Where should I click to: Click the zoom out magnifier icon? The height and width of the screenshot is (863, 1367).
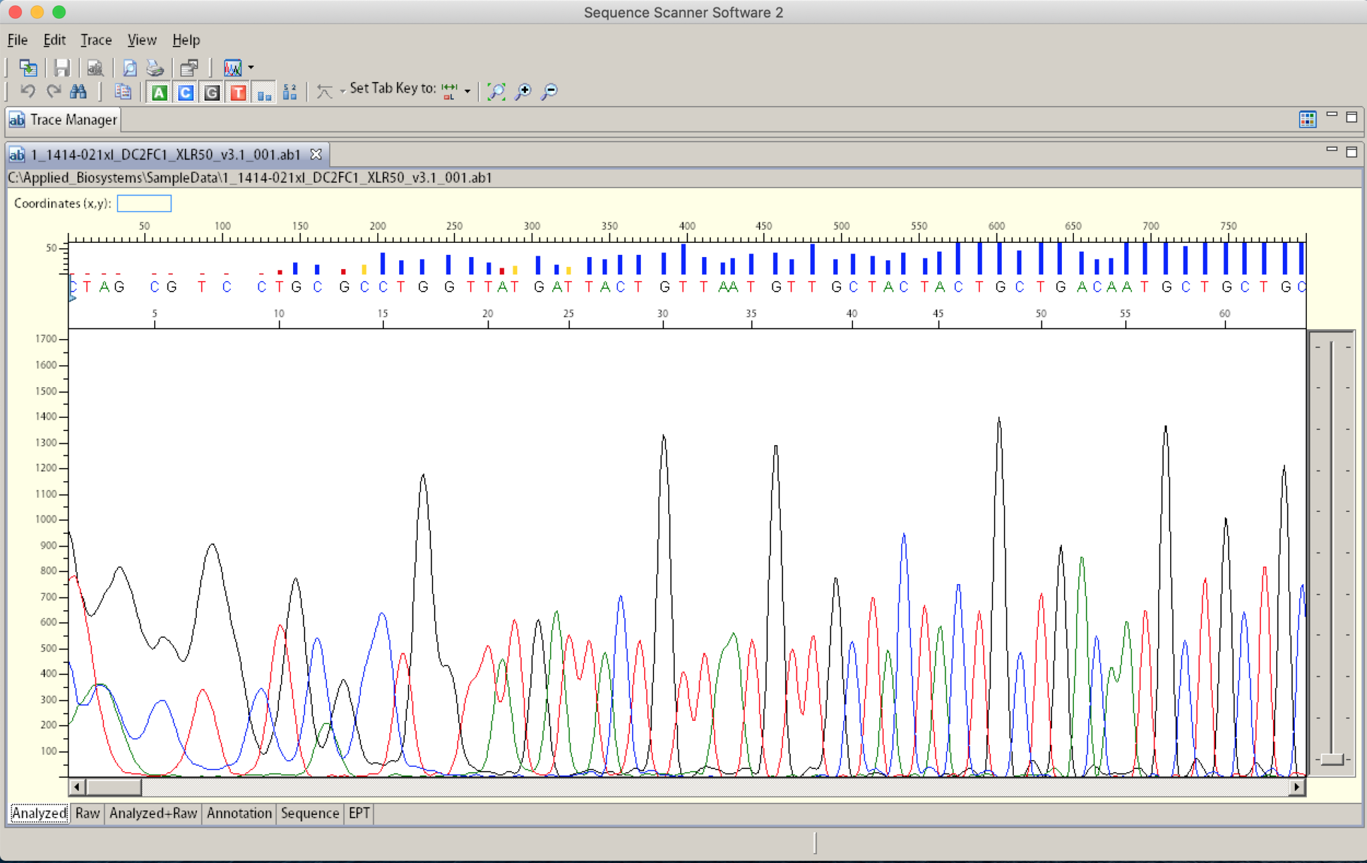click(549, 91)
